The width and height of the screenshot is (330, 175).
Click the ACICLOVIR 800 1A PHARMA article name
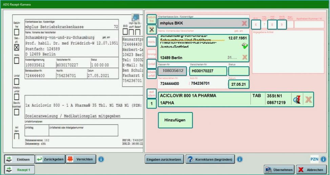point(188,96)
